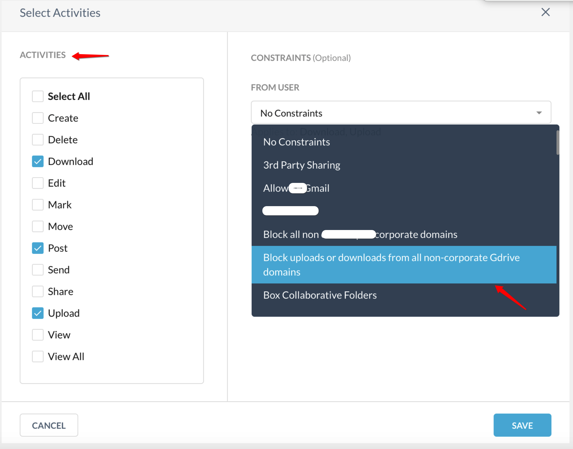The width and height of the screenshot is (573, 449).
Task: Check the Select All checkbox
Action: tap(38, 96)
